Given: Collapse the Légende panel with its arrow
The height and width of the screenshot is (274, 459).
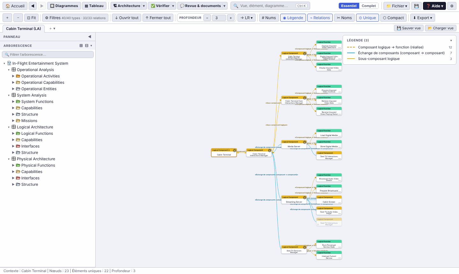Looking at the screenshot, I should point(451,40).
